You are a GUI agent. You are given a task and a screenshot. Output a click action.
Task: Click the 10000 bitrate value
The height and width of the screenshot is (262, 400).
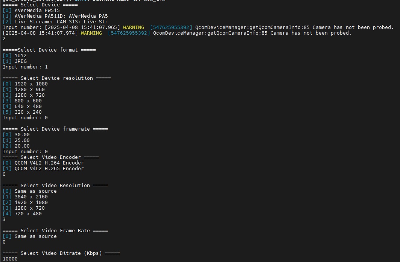click(x=9, y=259)
